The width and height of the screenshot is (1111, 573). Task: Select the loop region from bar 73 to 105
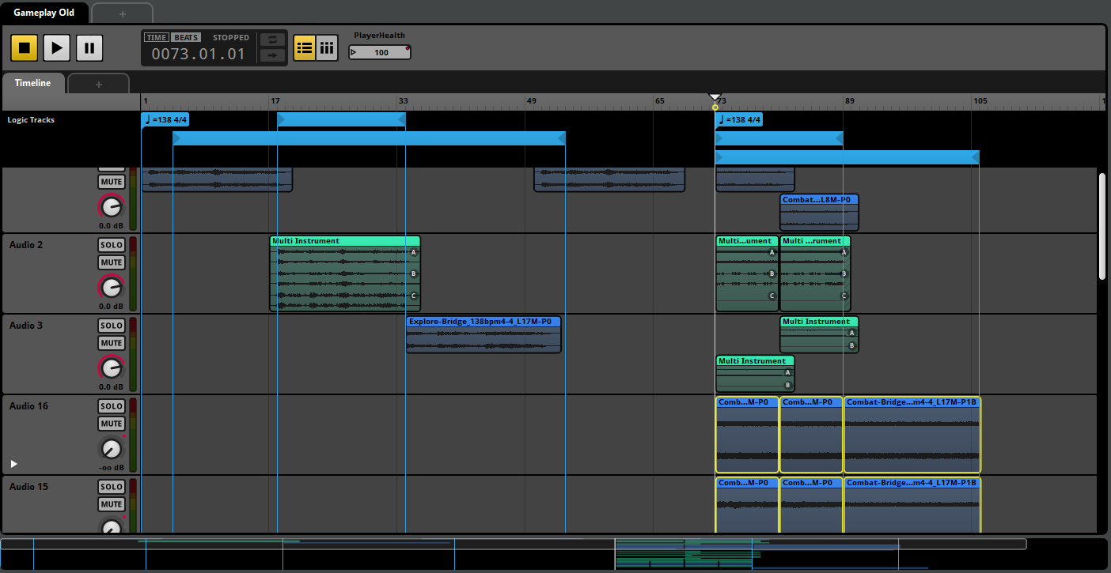(847, 157)
